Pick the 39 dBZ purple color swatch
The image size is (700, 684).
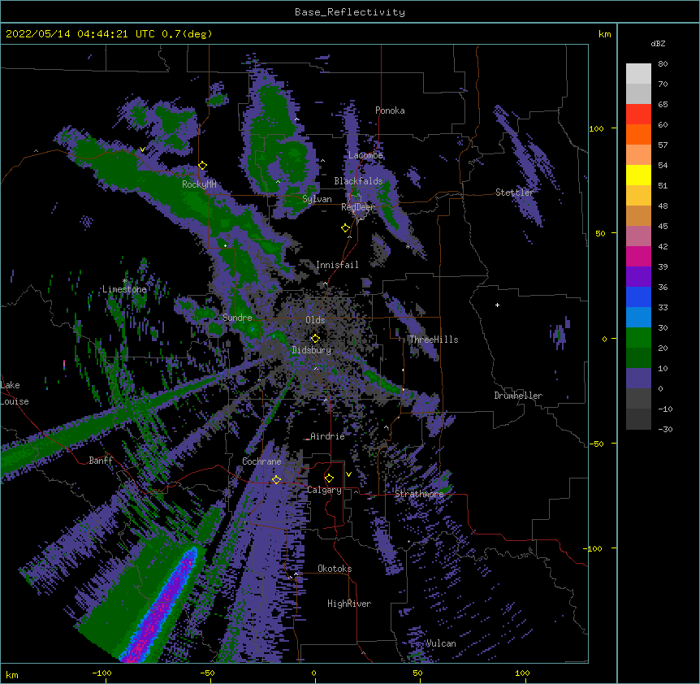coord(638,277)
